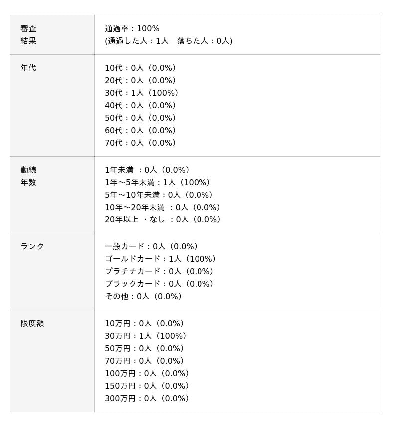Click the 年代 row header
This screenshot has width=399, height=427.
28,68
